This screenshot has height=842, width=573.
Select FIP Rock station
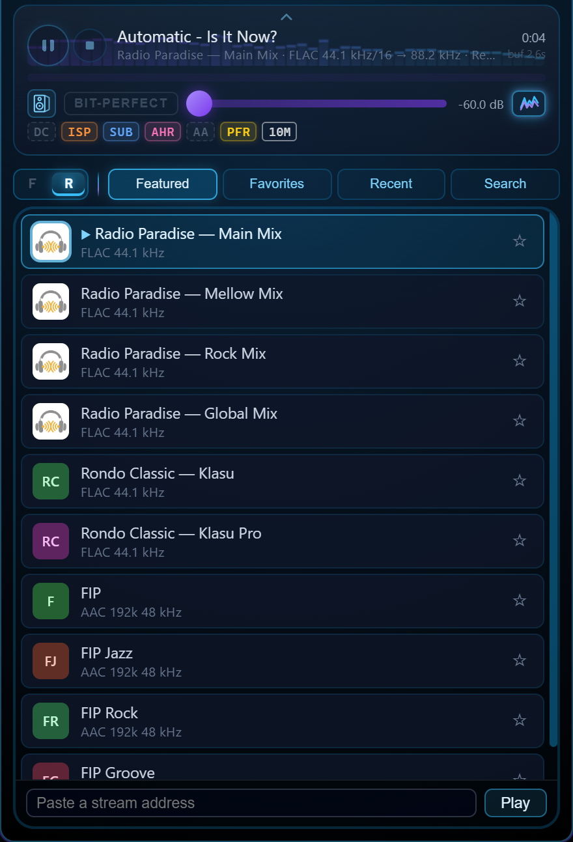click(283, 721)
